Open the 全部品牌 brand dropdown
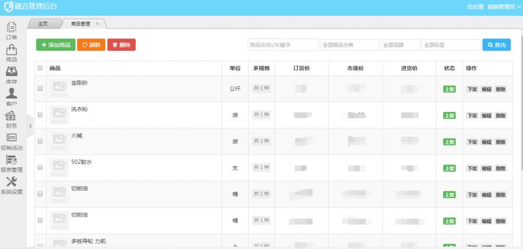The width and height of the screenshot is (523, 249). [400, 45]
